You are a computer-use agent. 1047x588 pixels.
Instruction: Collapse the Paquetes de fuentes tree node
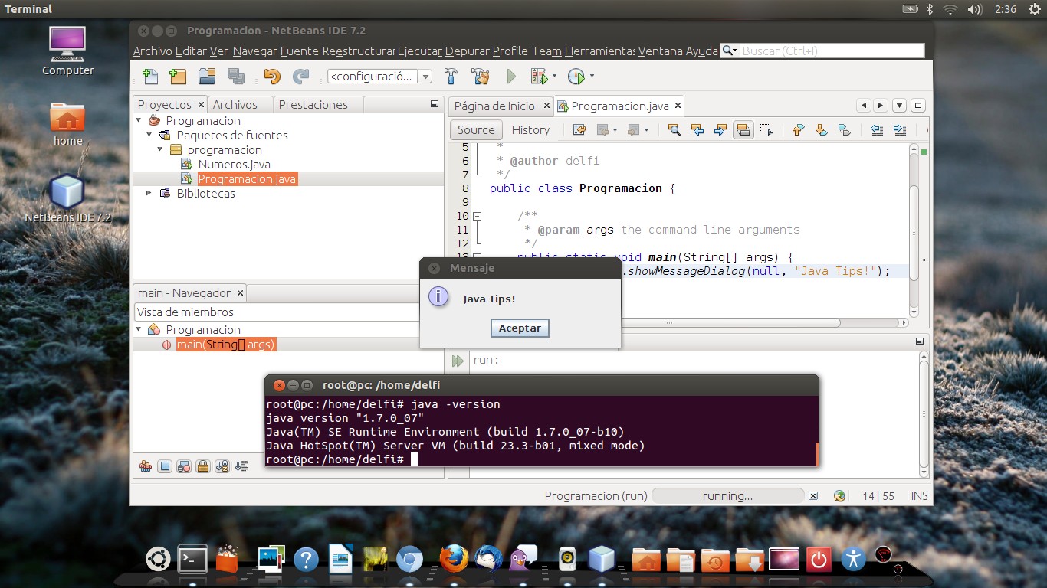click(x=149, y=135)
